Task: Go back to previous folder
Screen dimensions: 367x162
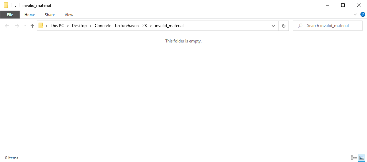Action: [x=7, y=26]
